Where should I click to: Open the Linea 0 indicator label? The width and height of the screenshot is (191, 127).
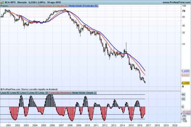coord(24,93)
